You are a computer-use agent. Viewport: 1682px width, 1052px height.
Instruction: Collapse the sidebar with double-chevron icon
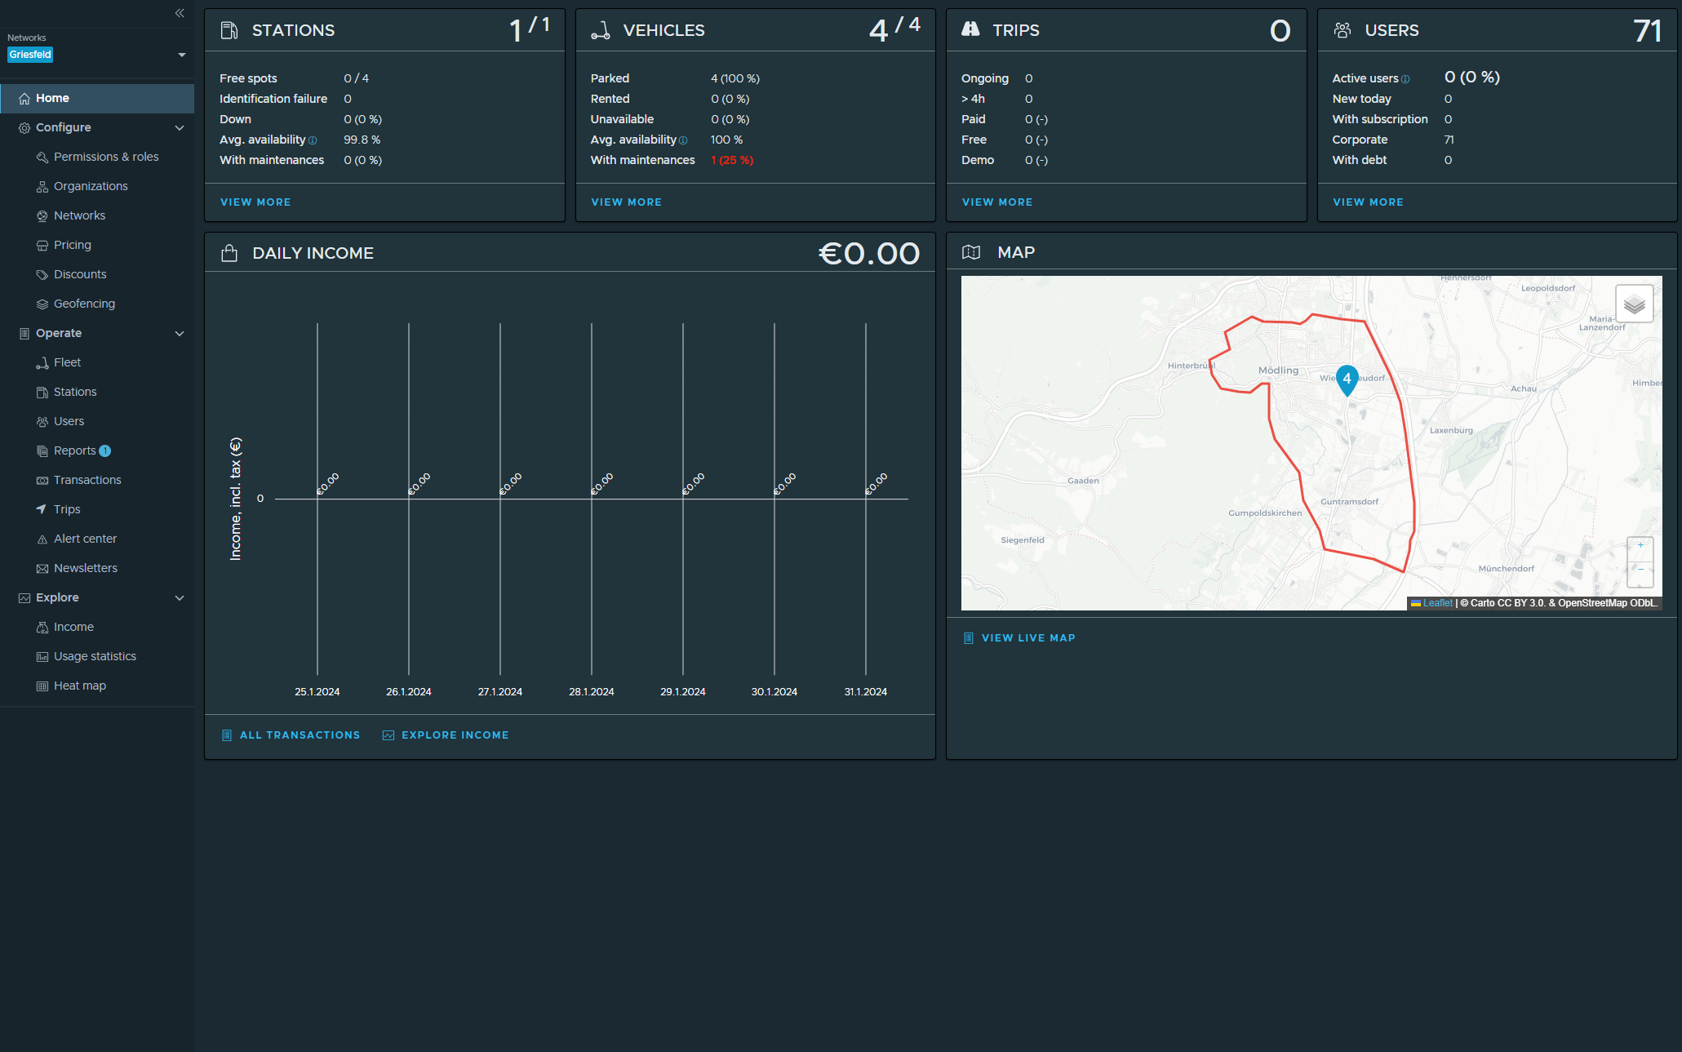point(180,13)
